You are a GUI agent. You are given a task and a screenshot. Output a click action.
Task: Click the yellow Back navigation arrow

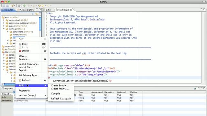tap(43, 6)
